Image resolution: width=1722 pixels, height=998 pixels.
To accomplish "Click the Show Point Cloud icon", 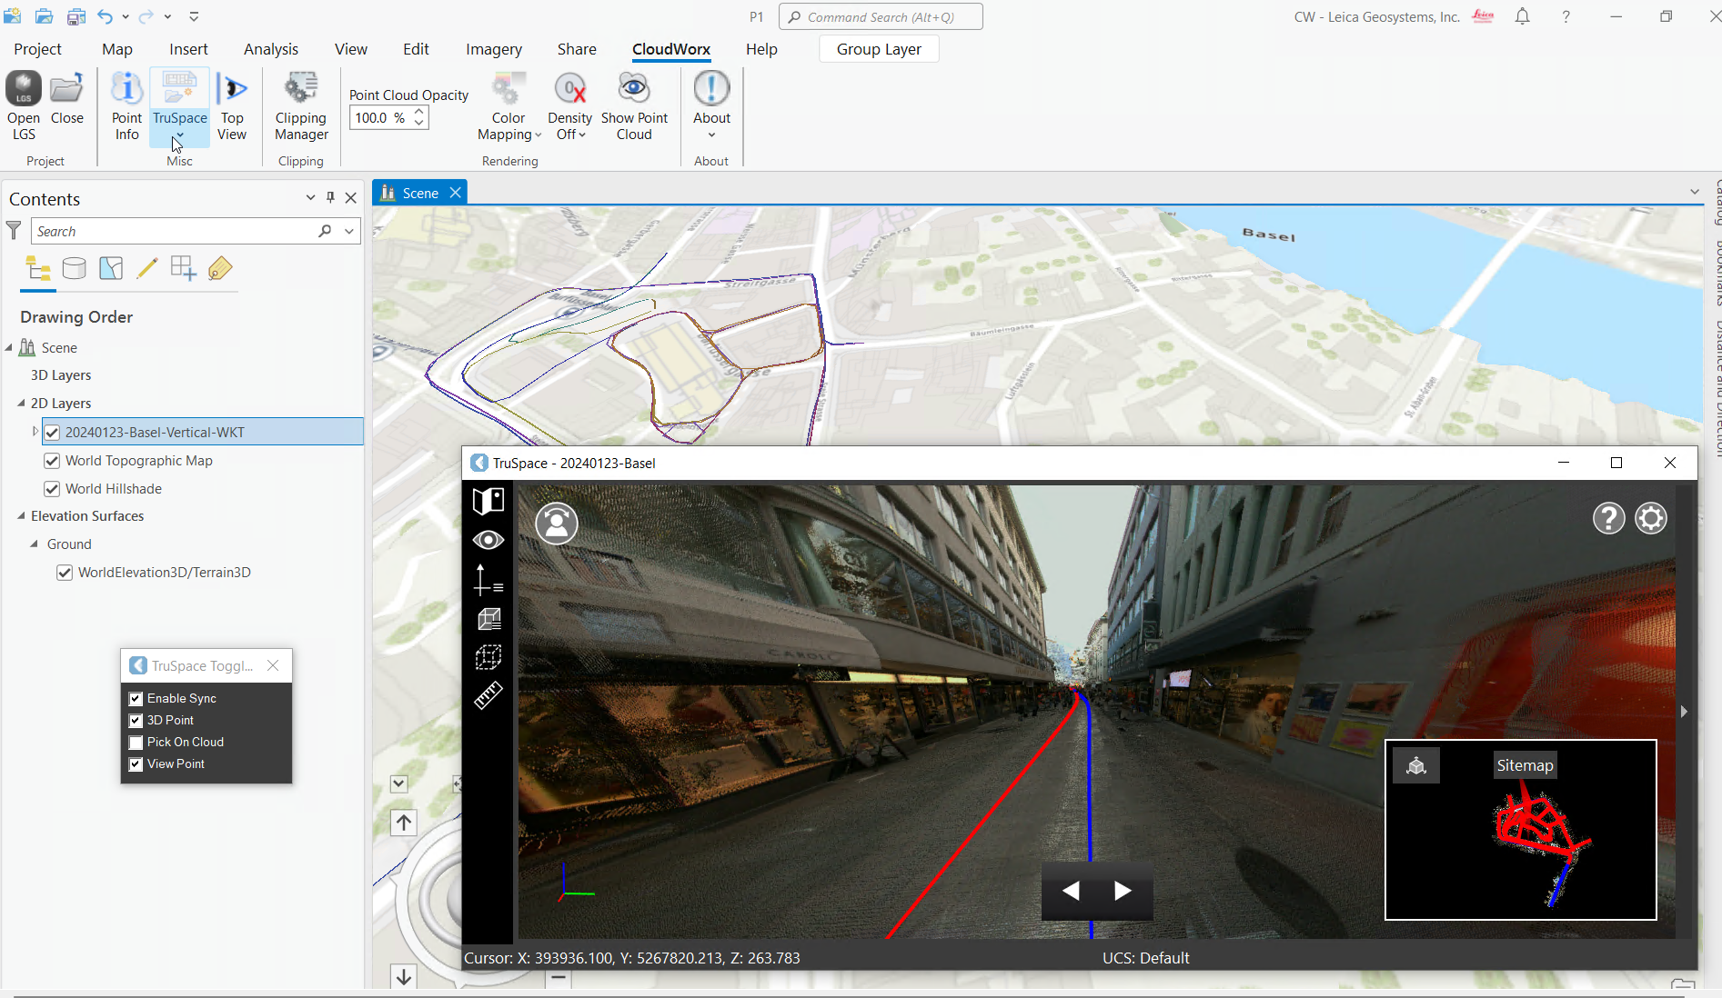I will pyautogui.click(x=634, y=89).
